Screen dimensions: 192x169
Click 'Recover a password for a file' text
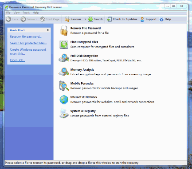90,33
